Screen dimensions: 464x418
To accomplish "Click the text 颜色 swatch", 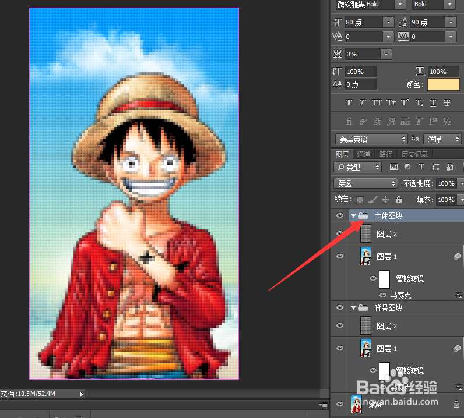I will tap(443, 84).
